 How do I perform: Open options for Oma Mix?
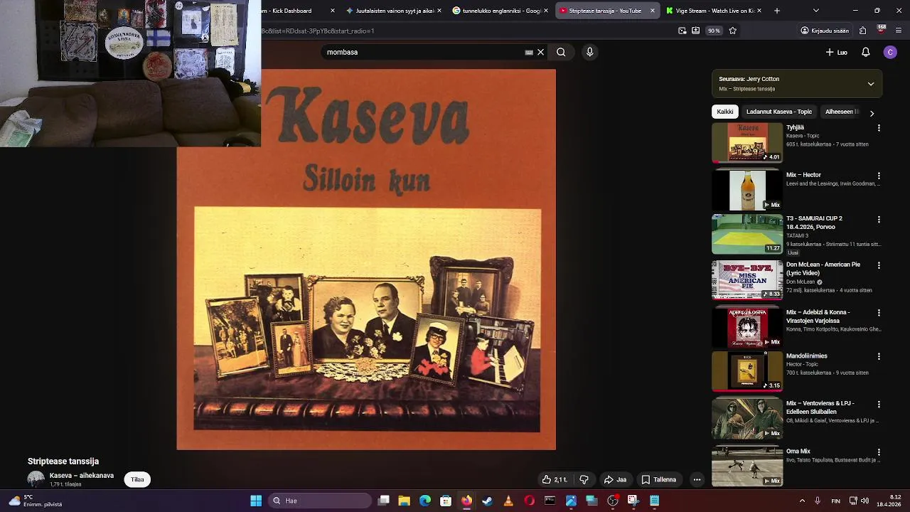click(879, 452)
